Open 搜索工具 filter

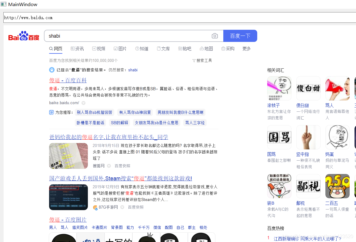pos(202,60)
